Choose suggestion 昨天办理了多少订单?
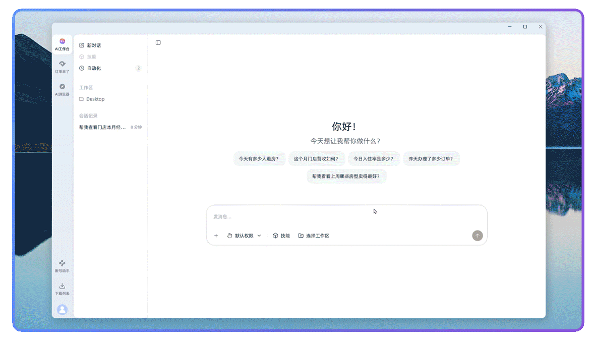Screen dimensions: 596x343 (x=431, y=158)
